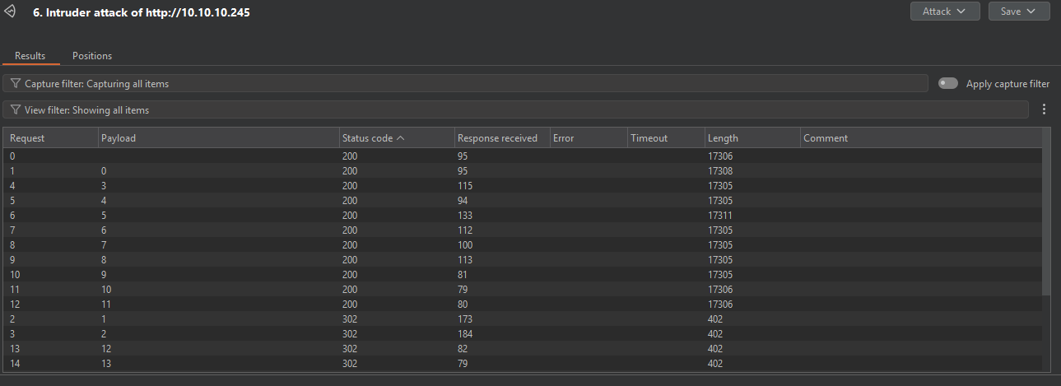The height and width of the screenshot is (386, 1061).
Task: Open the View filter settings bar
Action: tap(516, 109)
